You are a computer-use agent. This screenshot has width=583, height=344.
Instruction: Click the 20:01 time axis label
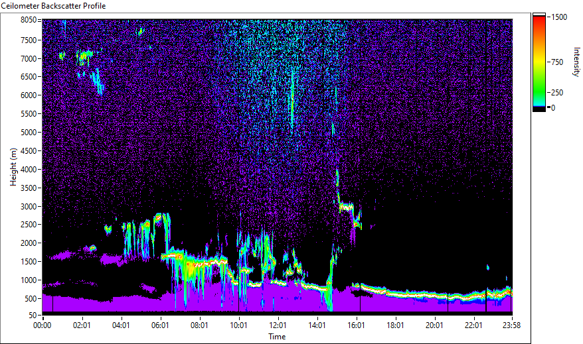(434, 325)
